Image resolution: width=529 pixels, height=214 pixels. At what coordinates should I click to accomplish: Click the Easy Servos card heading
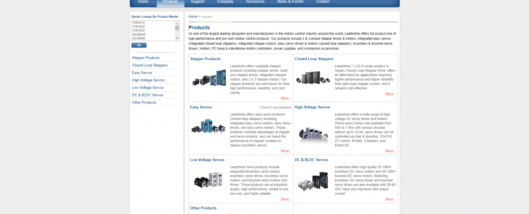pyautogui.click(x=201, y=107)
